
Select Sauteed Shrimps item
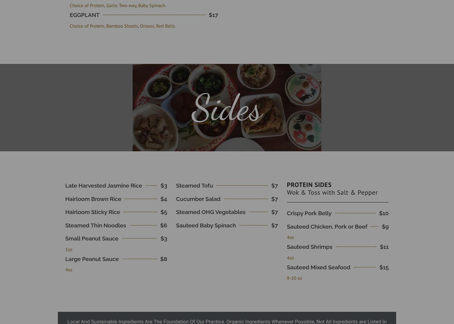click(309, 247)
